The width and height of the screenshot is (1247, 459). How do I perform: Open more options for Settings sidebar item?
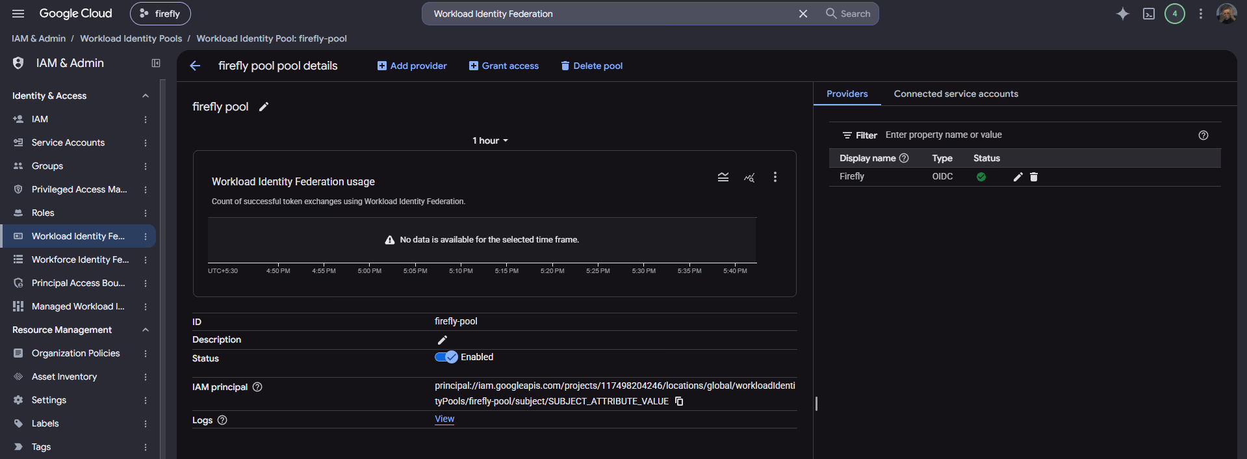[146, 400]
